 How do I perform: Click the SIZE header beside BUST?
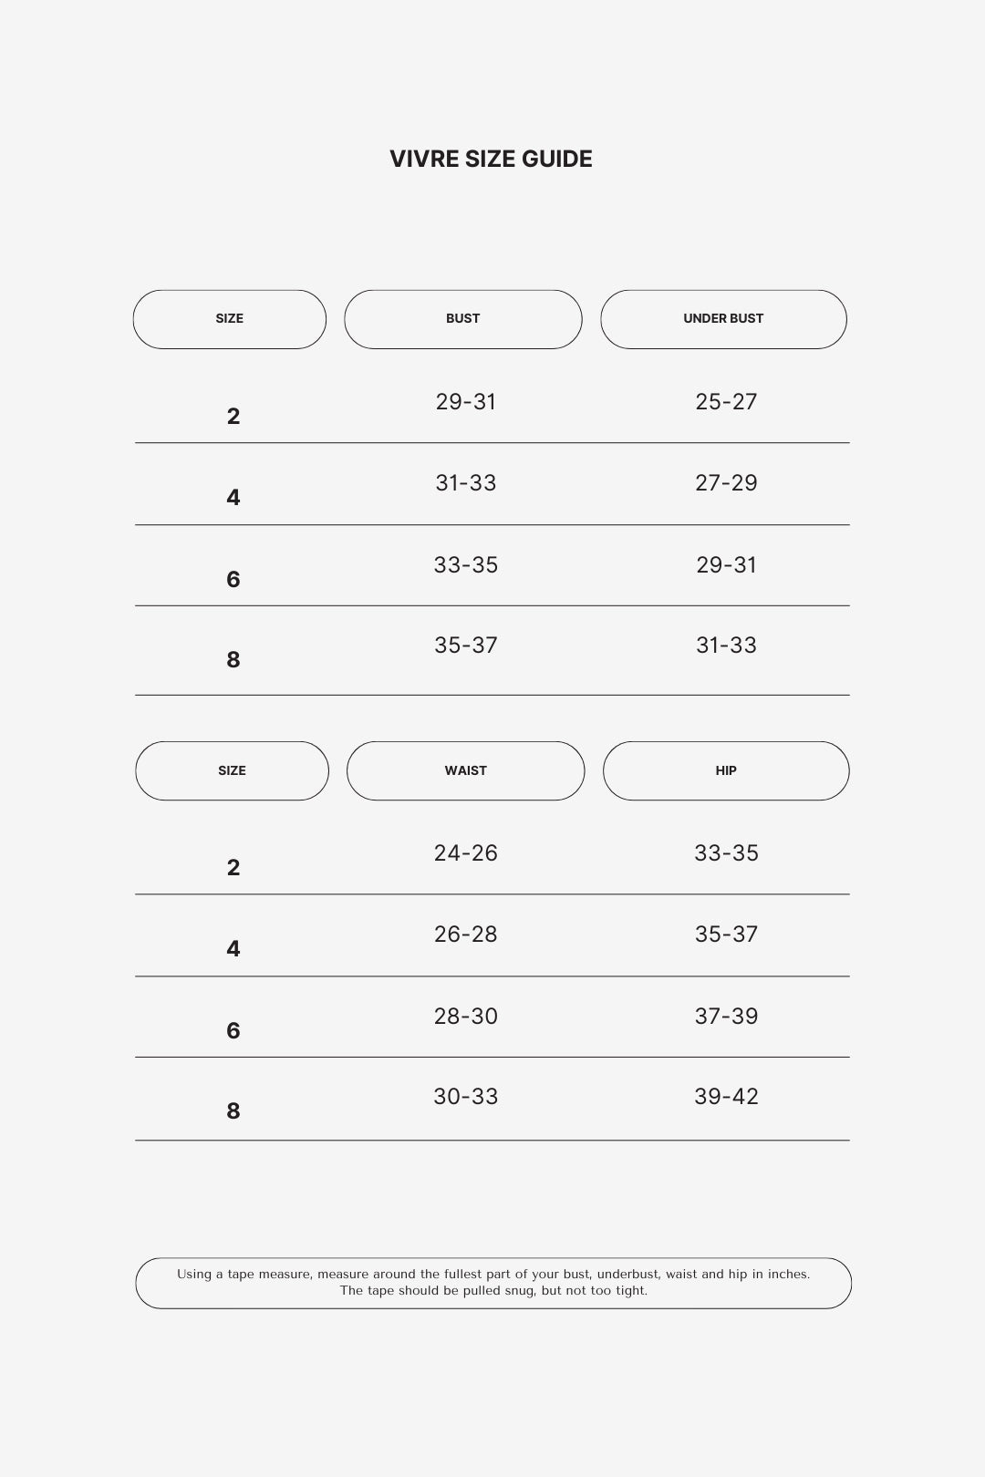tap(230, 319)
